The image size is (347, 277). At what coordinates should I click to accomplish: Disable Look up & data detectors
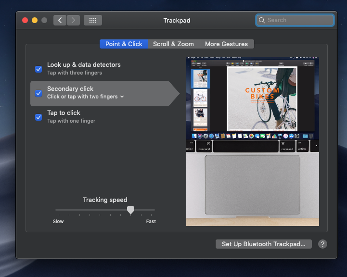pyautogui.click(x=39, y=69)
